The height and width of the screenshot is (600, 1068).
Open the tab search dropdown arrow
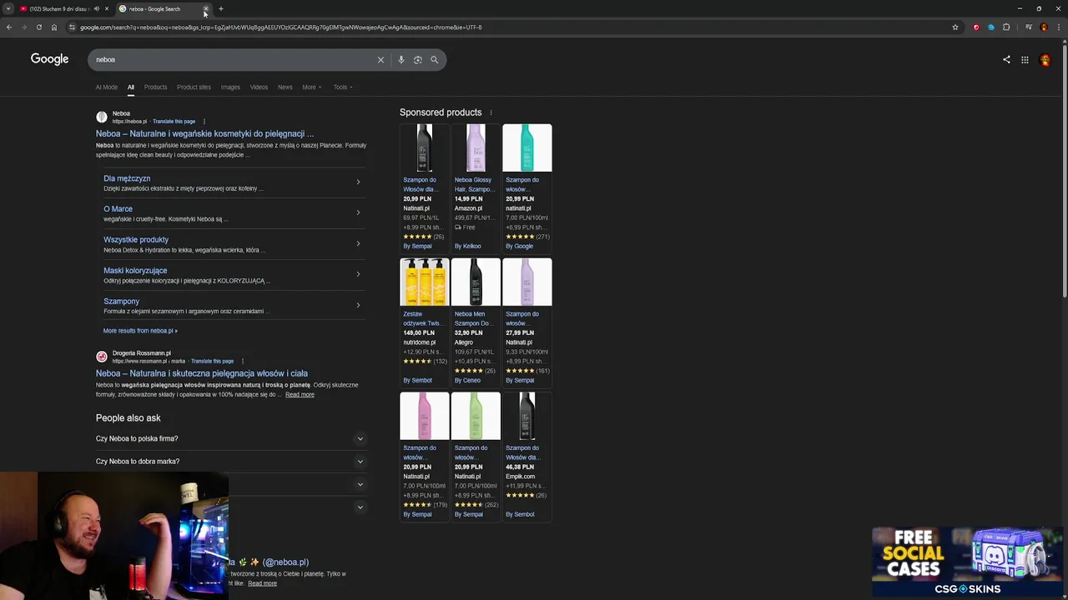pyautogui.click(x=8, y=8)
